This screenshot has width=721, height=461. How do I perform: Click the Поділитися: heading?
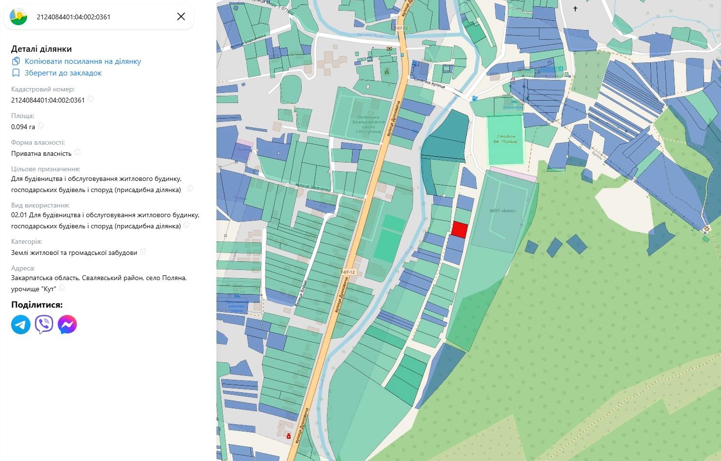point(37,305)
